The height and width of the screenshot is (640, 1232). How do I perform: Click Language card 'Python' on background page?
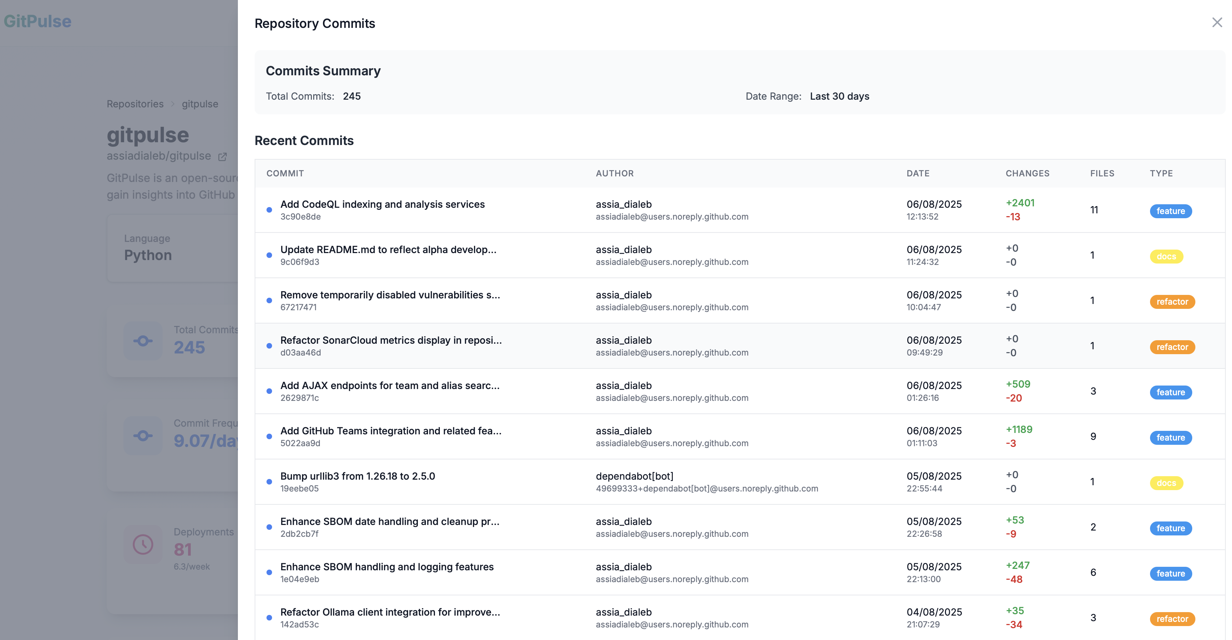[x=148, y=255]
